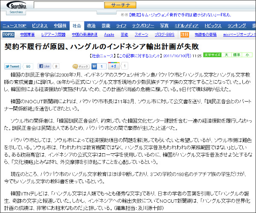
Task: Click the small Searchina tab below the logo
Action: [16, 12]
